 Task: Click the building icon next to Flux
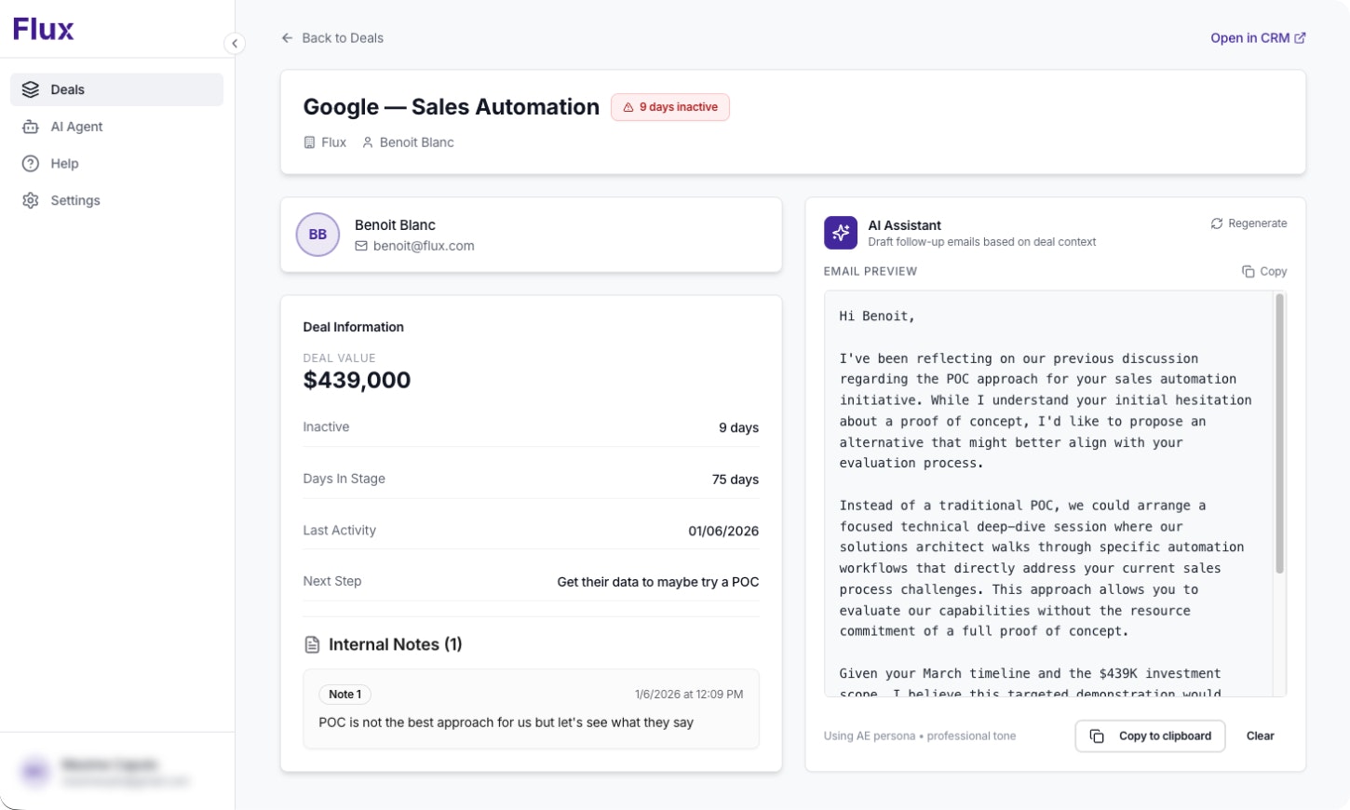309,142
